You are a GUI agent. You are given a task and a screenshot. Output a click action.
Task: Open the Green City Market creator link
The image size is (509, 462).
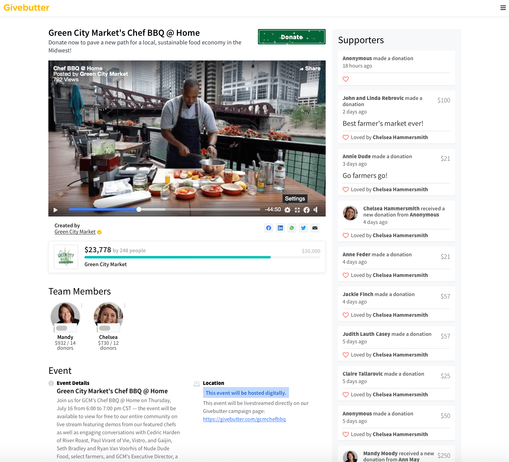(x=75, y=232)
